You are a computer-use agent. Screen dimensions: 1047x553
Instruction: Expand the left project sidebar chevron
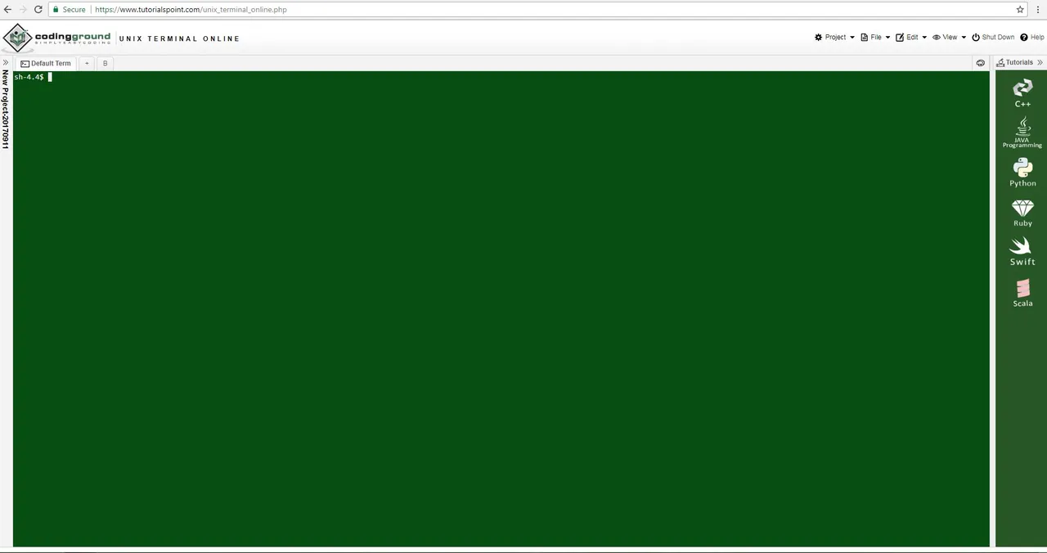tap(6, 63)
